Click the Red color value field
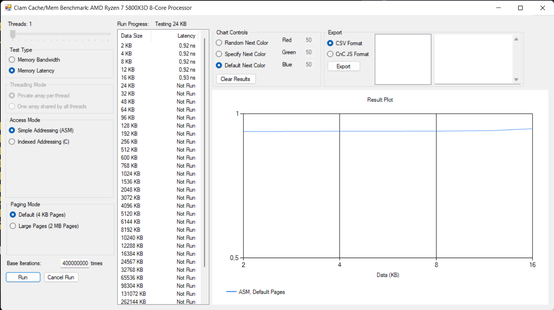The height and width of the screenshot is (310, 554). coord(309,40)
